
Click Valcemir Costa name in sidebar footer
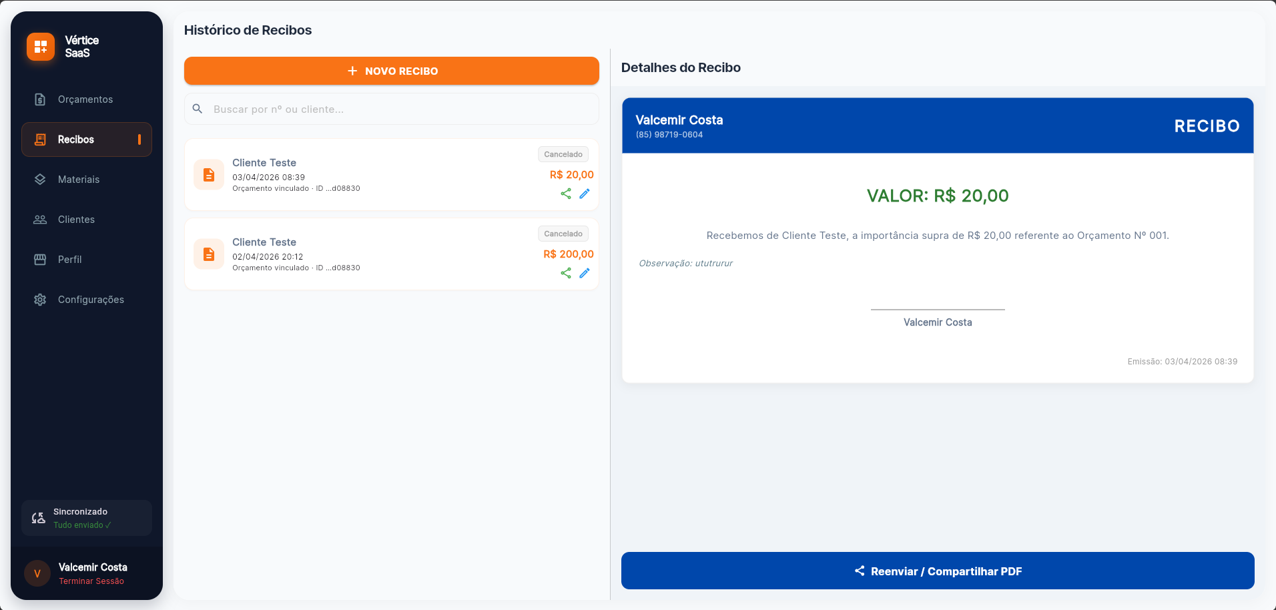93,567
